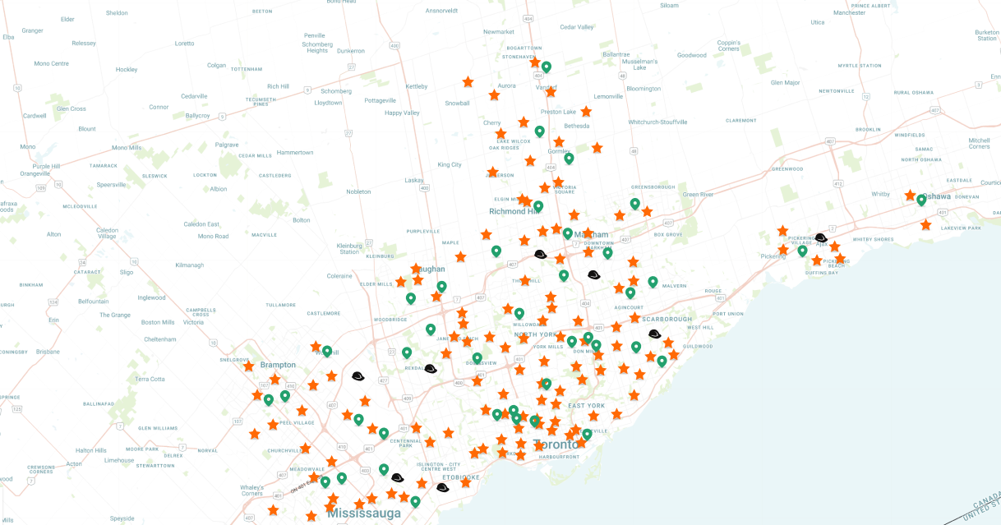The height and width of the screenshot is (525, 1001).
Task: Click the black hat marker near Rexdale
Action: pyautogui.click(x=430, y=369)
